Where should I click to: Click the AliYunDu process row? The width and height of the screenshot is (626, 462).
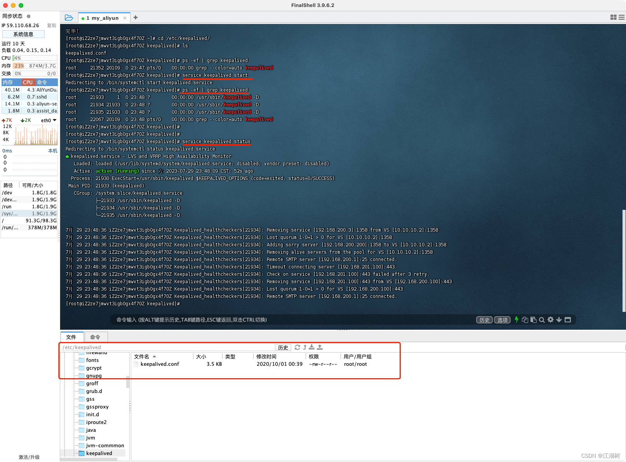coord(30,90)
